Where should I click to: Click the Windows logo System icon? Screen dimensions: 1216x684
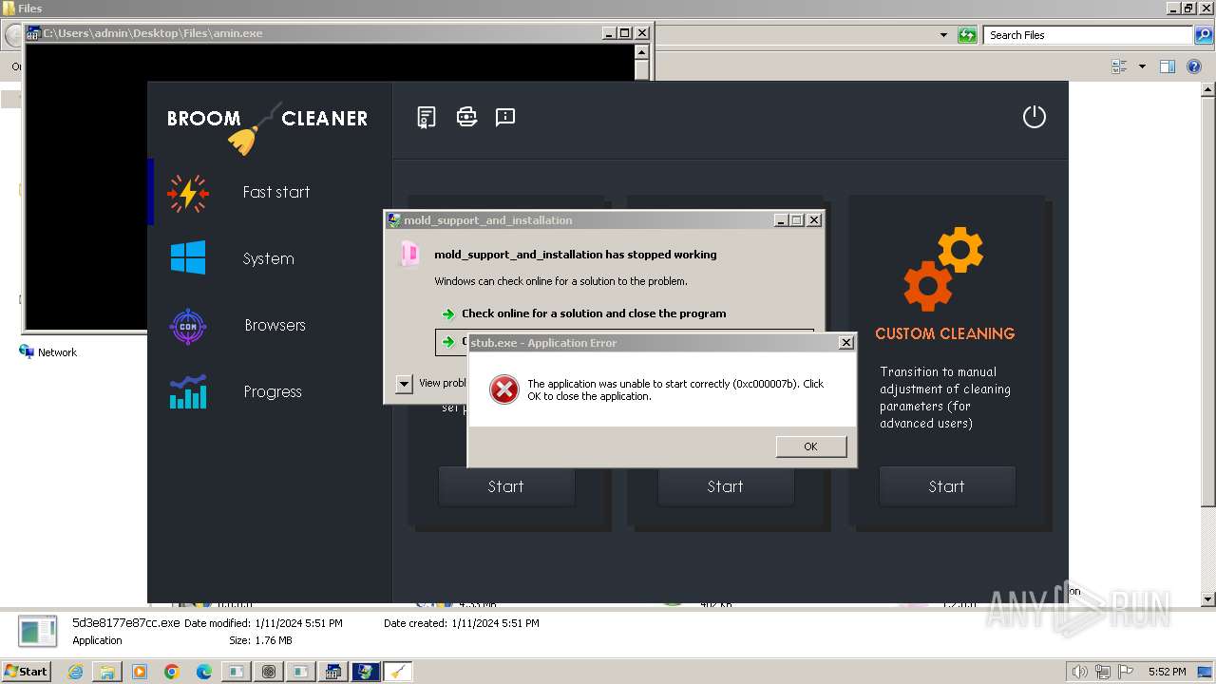188,258
